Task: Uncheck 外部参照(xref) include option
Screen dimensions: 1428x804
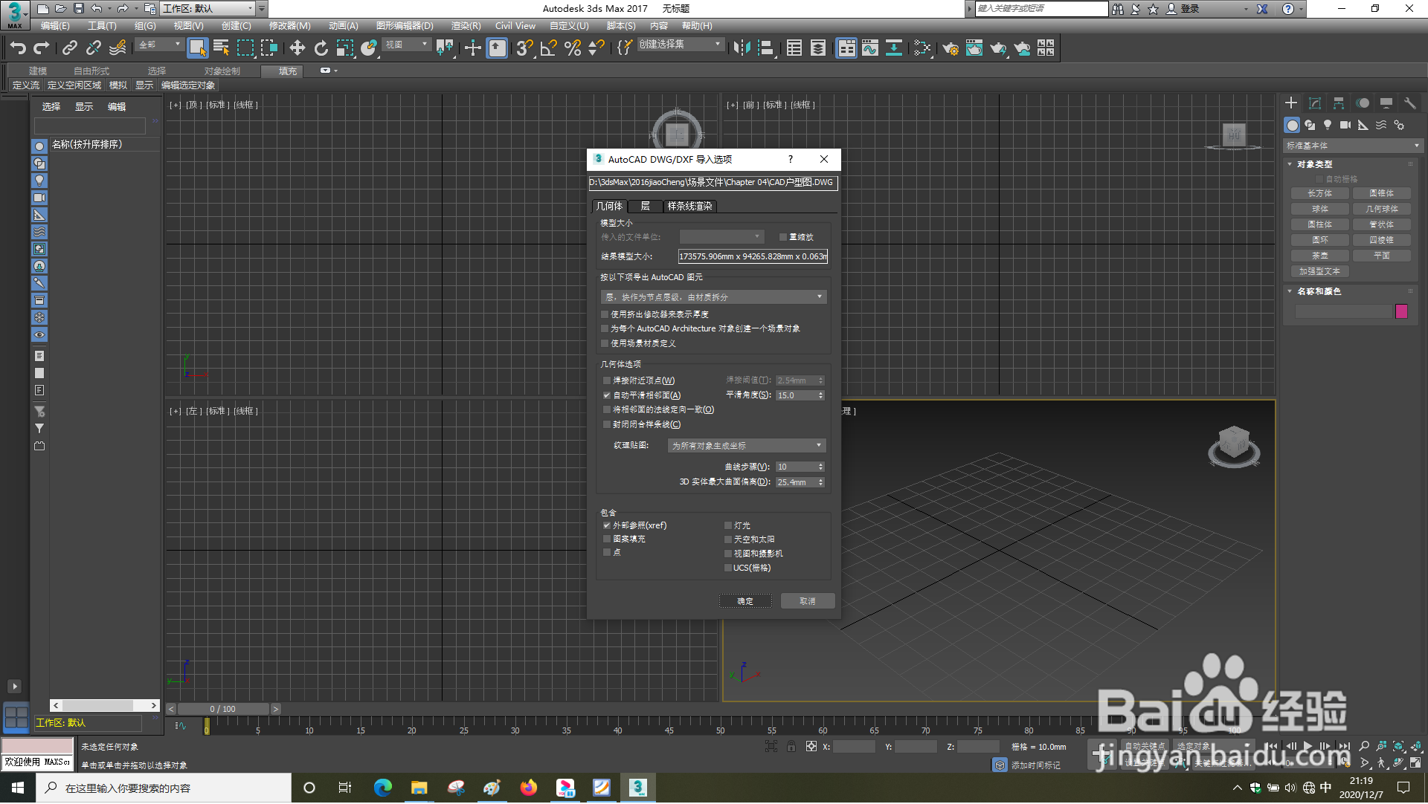Action: 607,525
